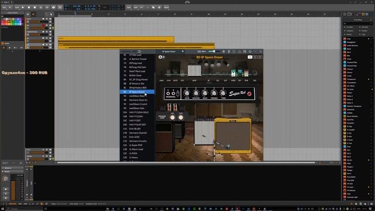375x211 pixels.
Task: Click the plugin save preset icon
Action: point(245,52)
